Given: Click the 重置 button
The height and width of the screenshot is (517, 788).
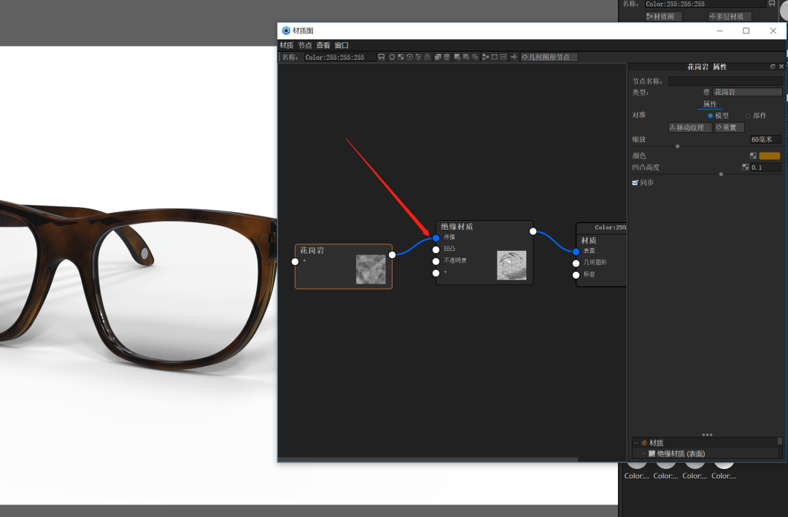Looking at the screenshot, I should coord(729,128).
